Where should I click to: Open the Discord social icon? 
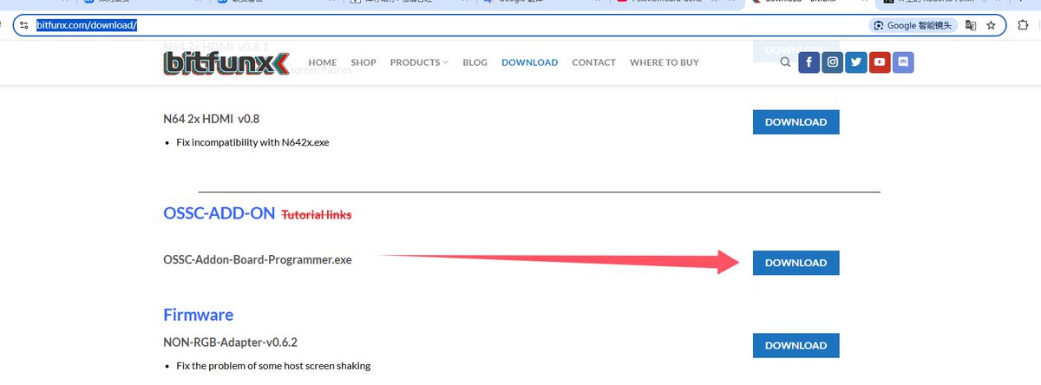pyautogui.click(x=903, y=62)
